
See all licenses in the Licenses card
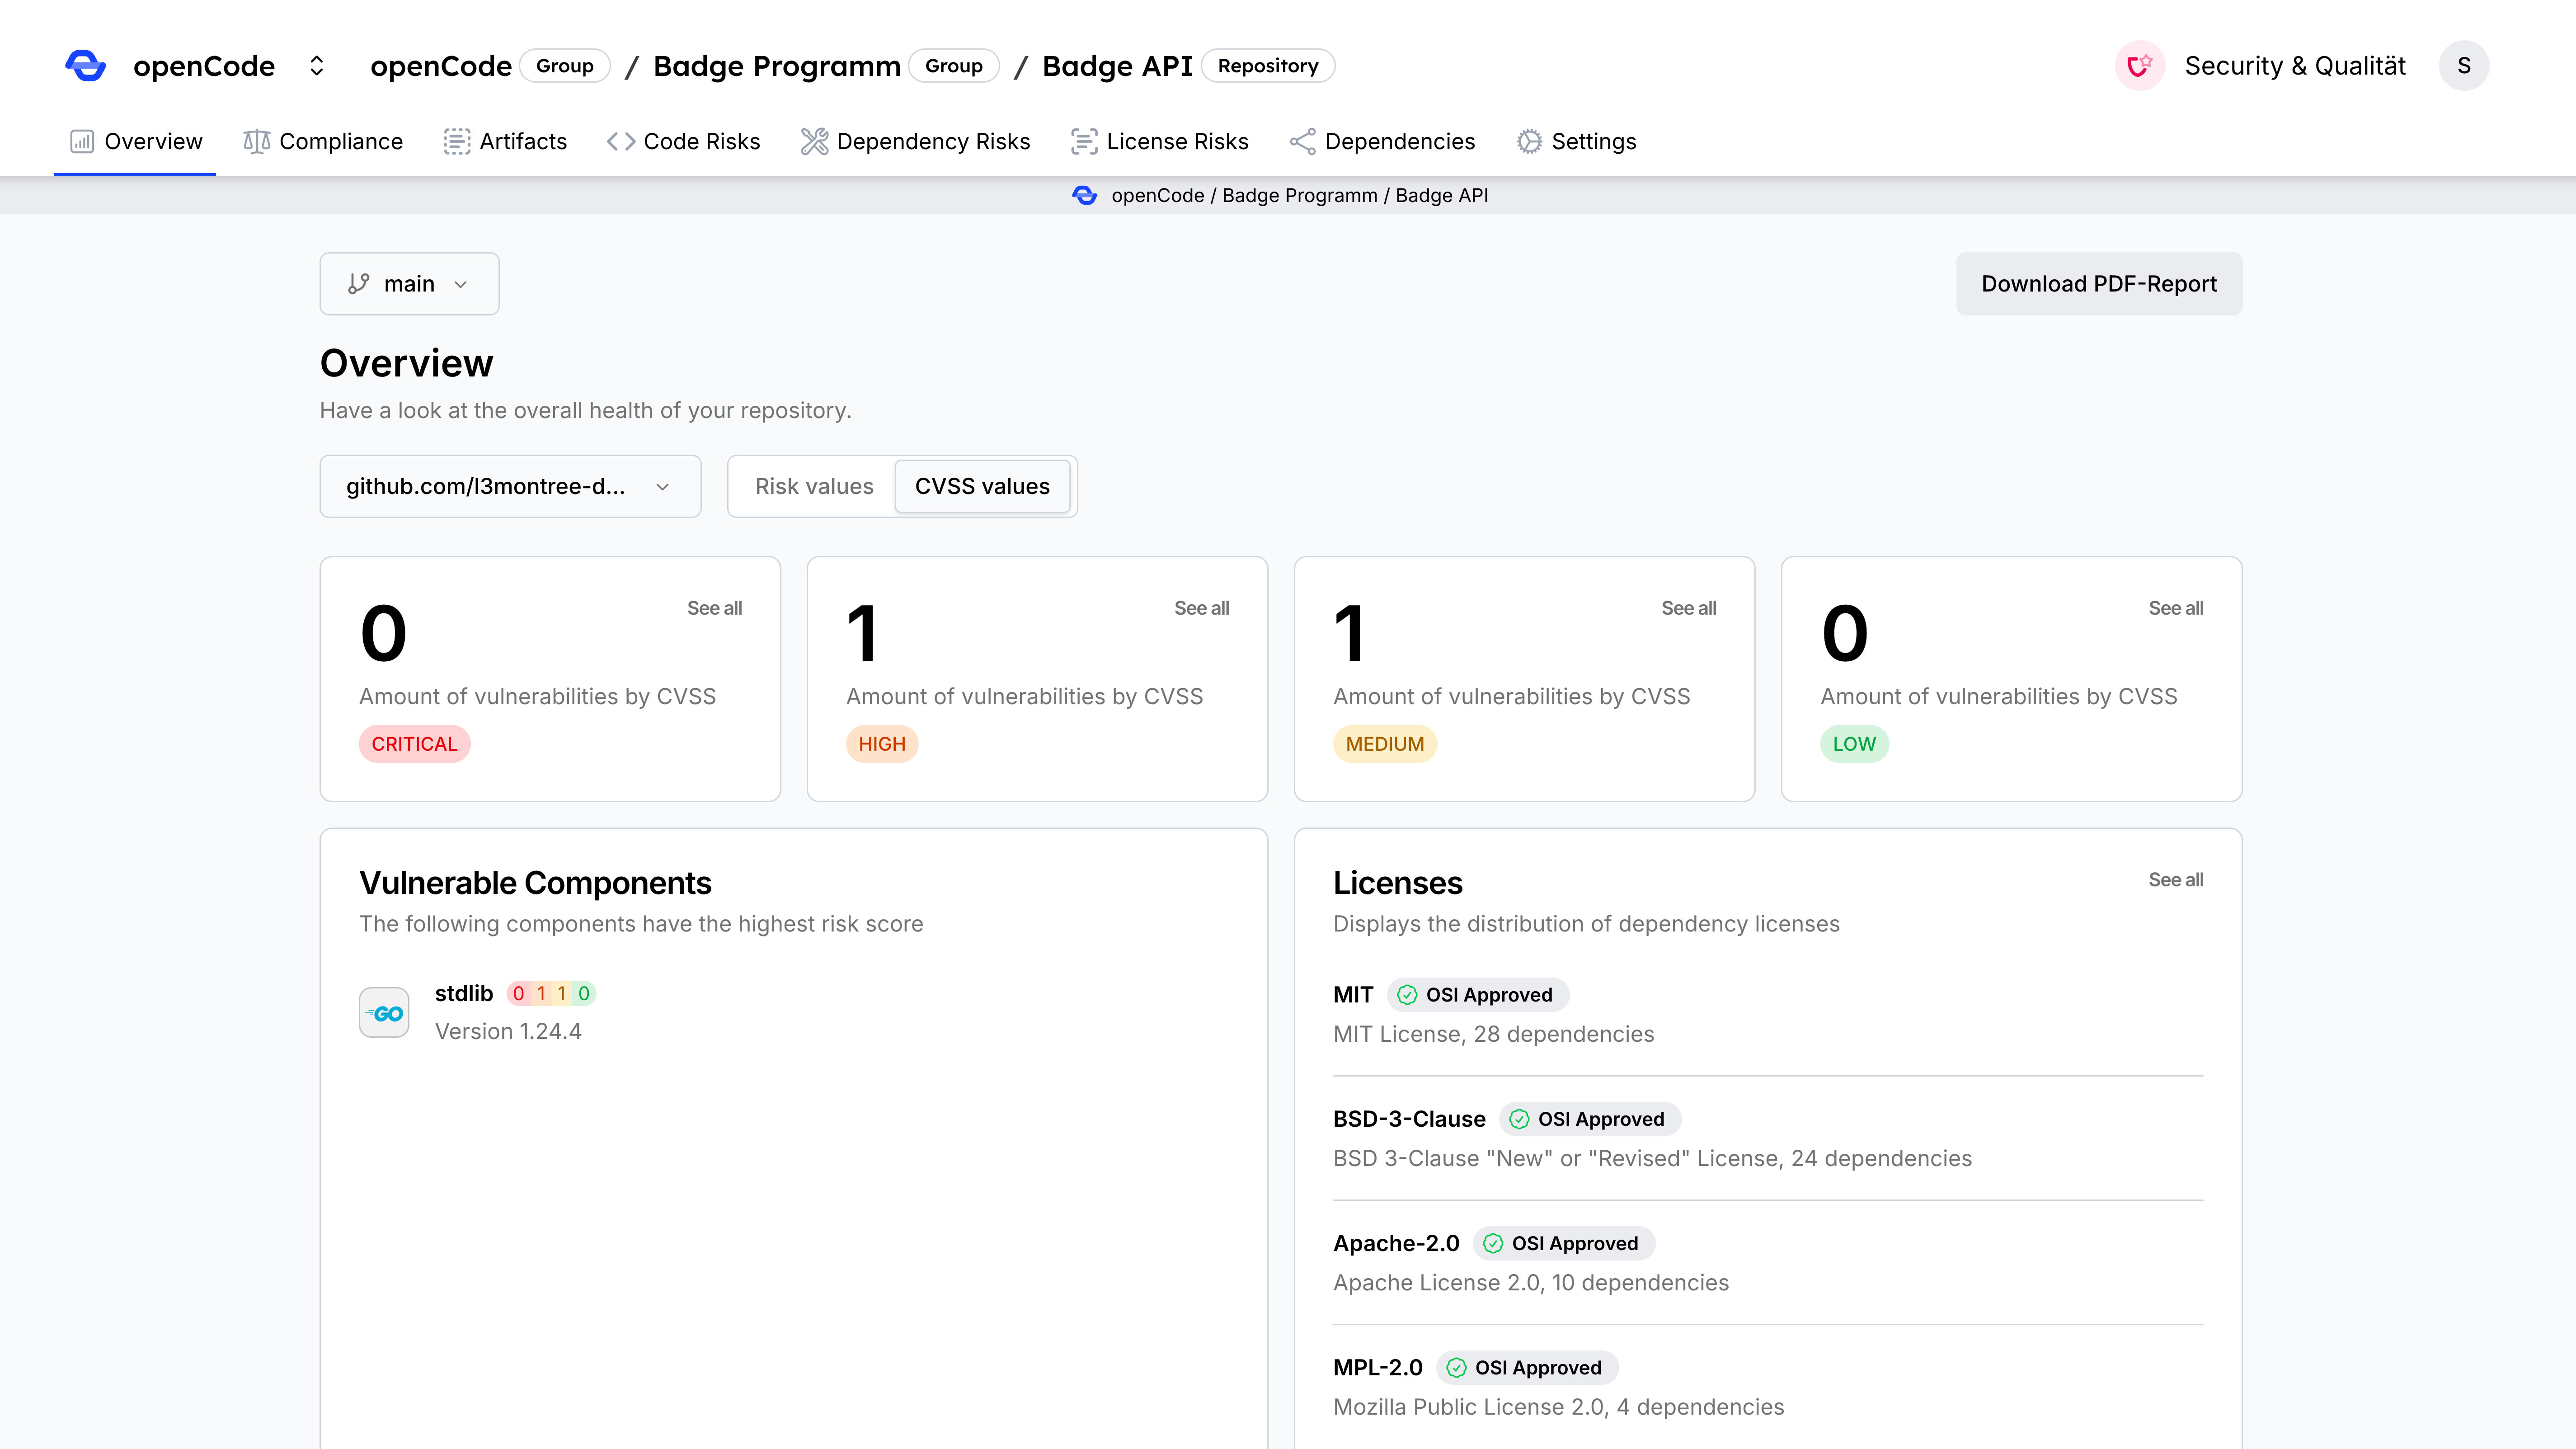pos(2175,880)
